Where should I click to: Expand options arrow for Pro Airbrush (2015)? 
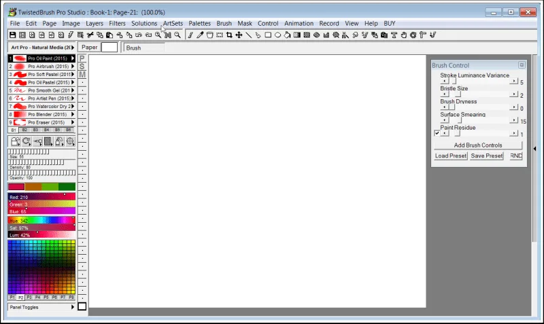click(73, 66)
